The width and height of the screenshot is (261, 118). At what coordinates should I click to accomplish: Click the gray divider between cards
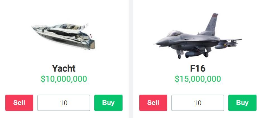(x=131, y=59)
